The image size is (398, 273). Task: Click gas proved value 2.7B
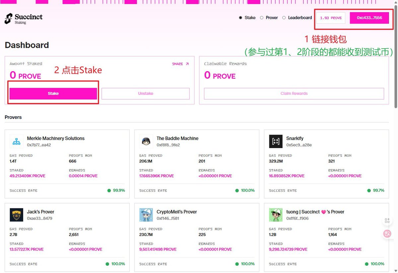point(14,235)
